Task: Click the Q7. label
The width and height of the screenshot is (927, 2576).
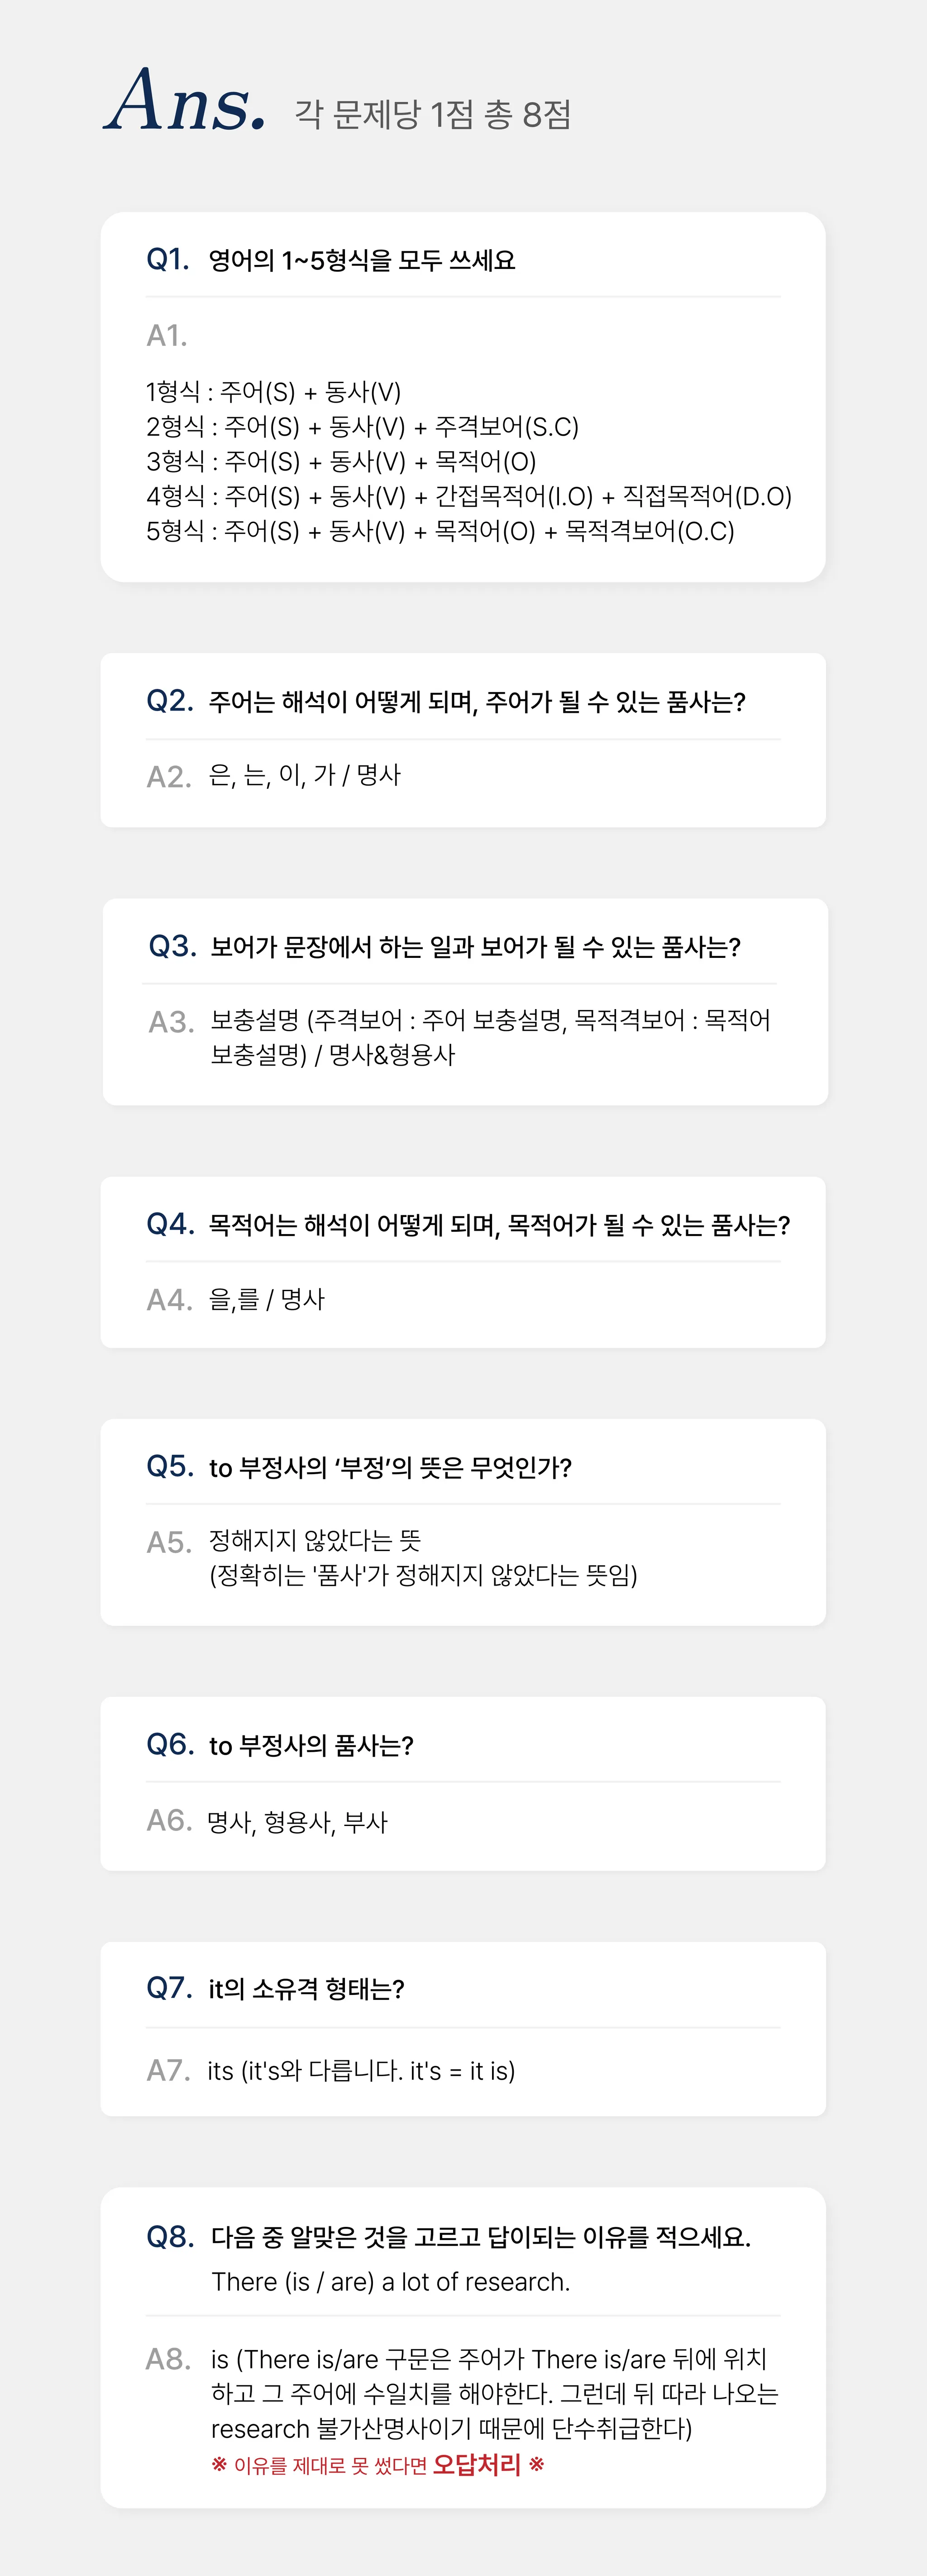Action: [170, 1987]
